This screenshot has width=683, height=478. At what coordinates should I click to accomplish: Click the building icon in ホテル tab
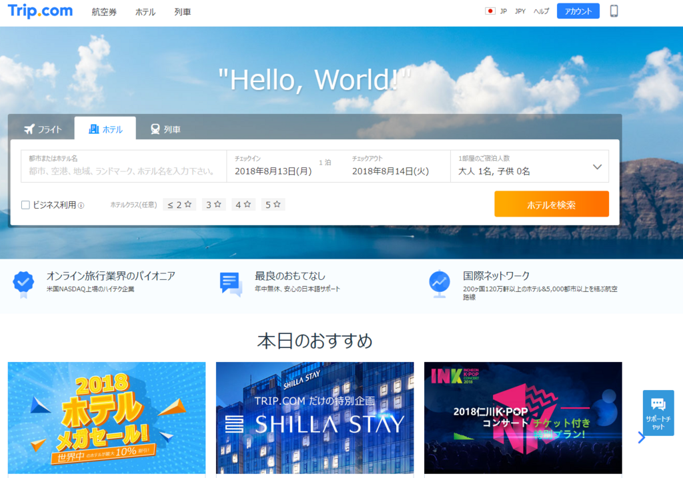coord(93,129)
